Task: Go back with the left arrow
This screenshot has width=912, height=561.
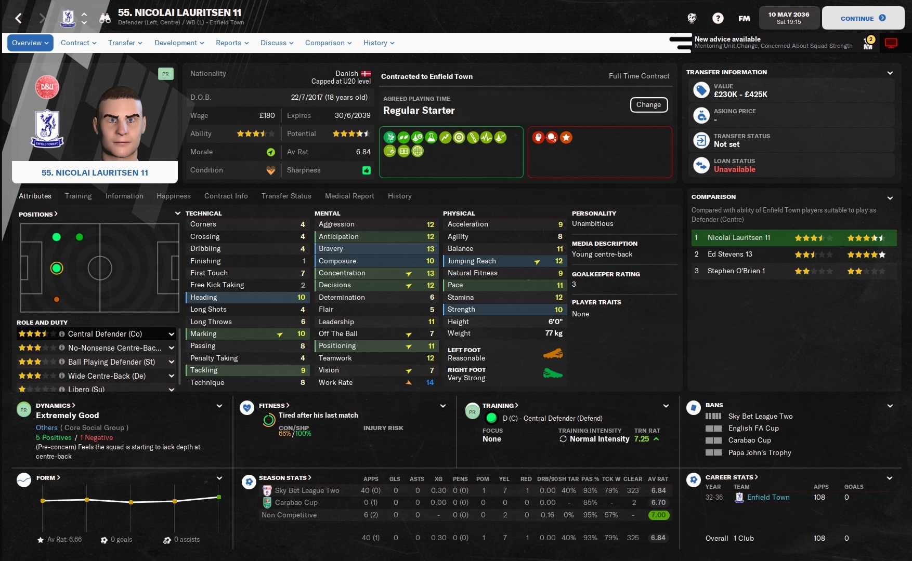Action: (19, 19)
